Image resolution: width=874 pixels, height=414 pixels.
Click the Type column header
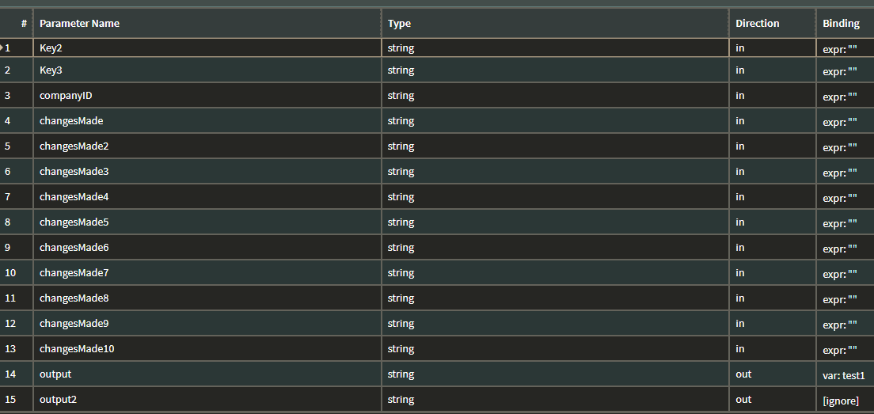pos(555,24)
